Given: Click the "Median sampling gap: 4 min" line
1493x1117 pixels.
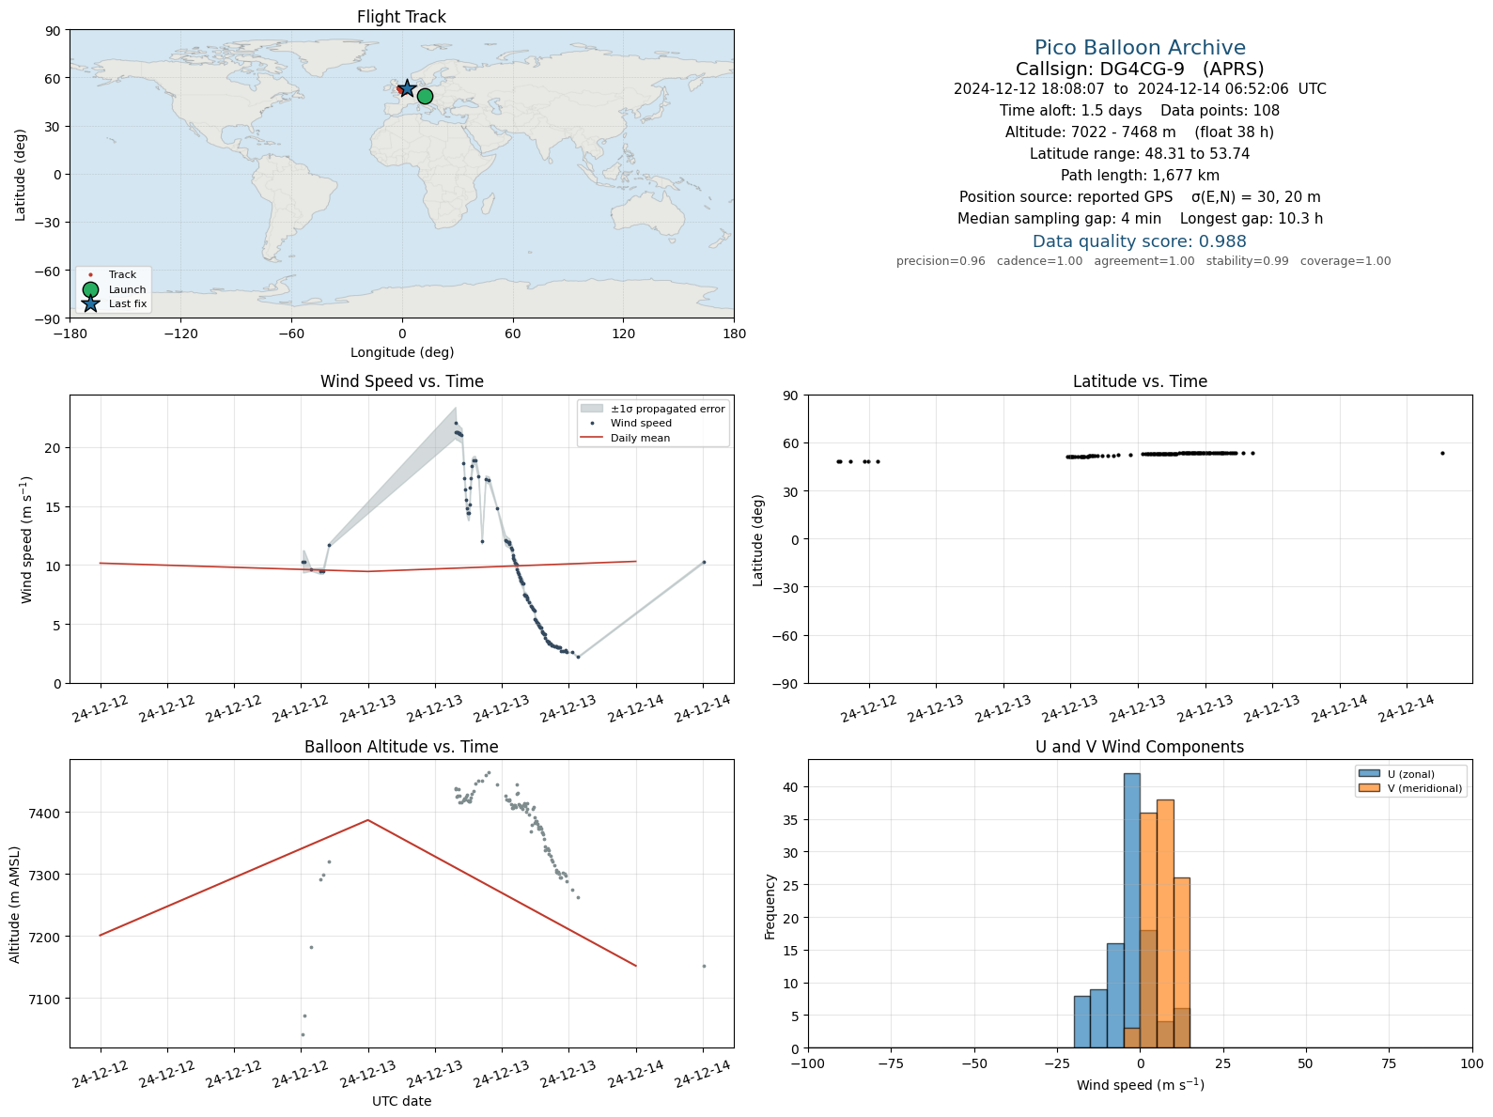Looking at the screenshot, I should click(x=1140, y=219).
